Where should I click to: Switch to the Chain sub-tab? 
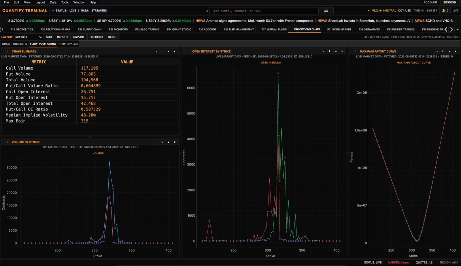(x=6, y=44)
